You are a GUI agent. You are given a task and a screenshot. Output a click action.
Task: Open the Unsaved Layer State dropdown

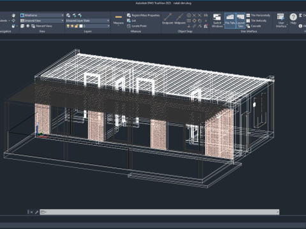(87, 20)
